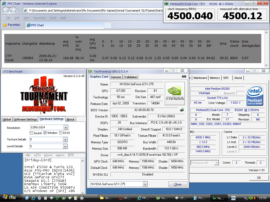Open the fan icon in quick launch

coord(82,198)
